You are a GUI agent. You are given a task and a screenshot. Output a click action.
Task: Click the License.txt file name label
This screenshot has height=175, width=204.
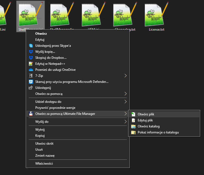click(157, 30)
